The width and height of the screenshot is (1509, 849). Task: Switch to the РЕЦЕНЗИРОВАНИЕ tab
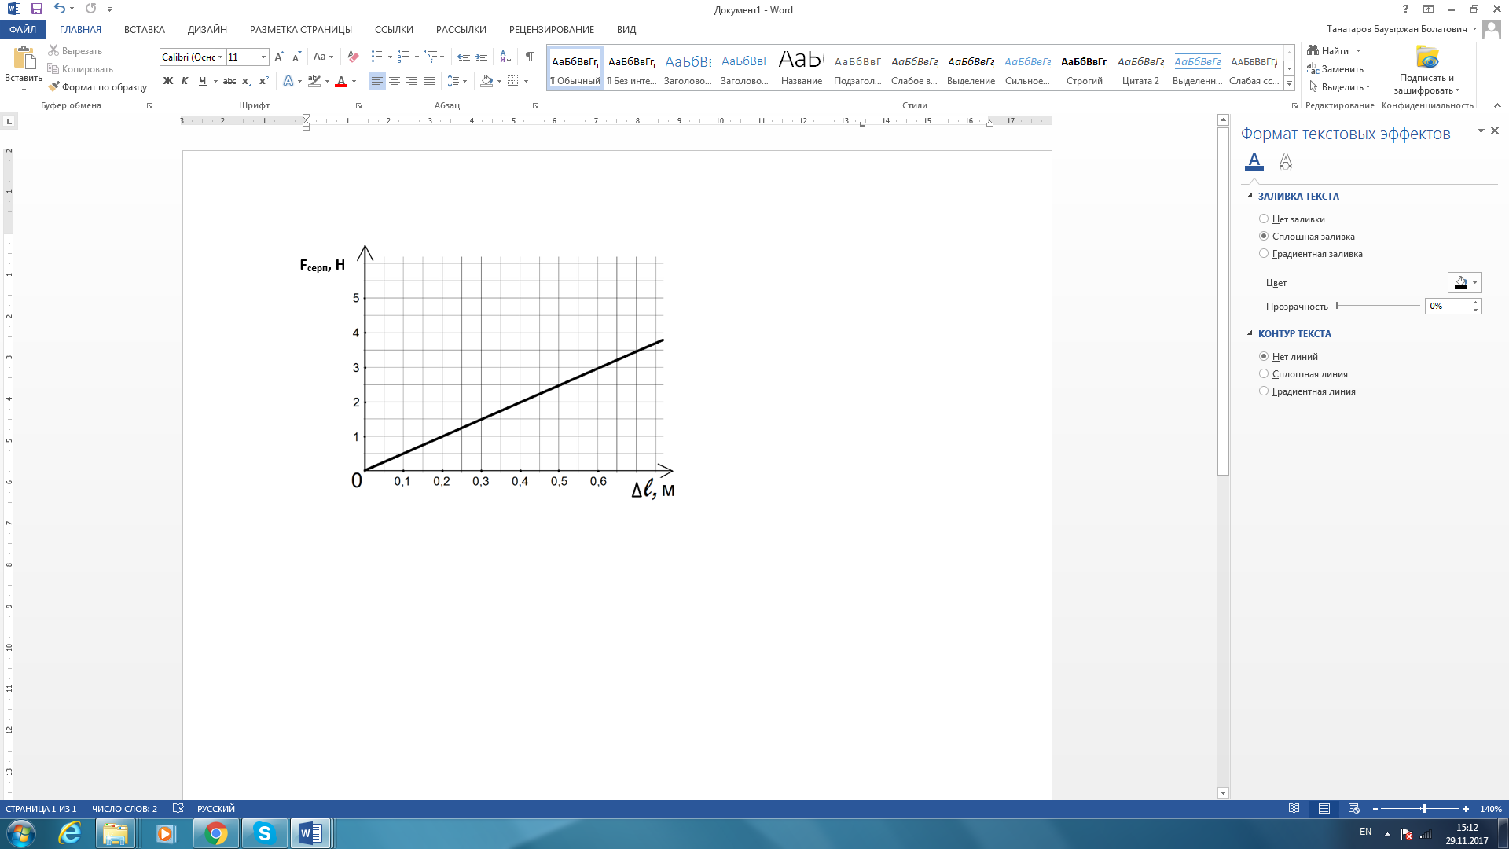pos(551,30)
